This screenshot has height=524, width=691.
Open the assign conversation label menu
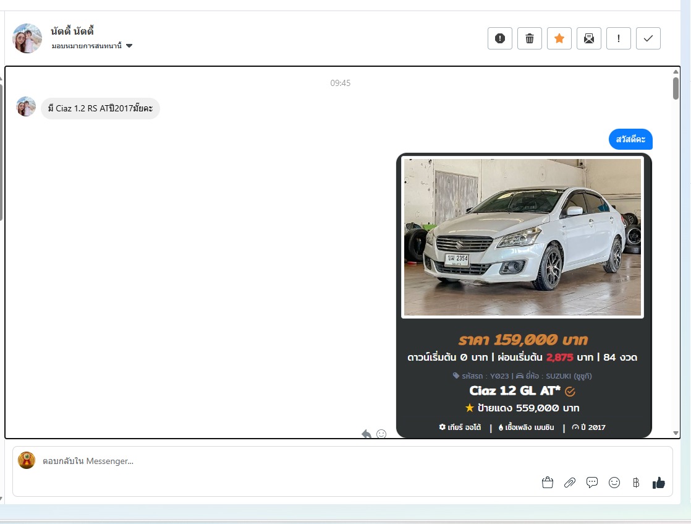click(87, 46)
